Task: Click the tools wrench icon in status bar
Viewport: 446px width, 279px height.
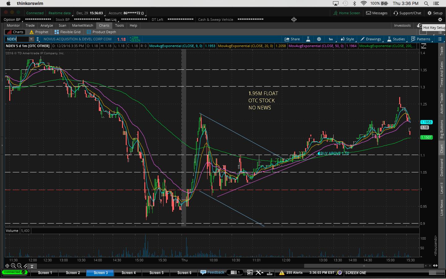Action: (x=260, y=273)
